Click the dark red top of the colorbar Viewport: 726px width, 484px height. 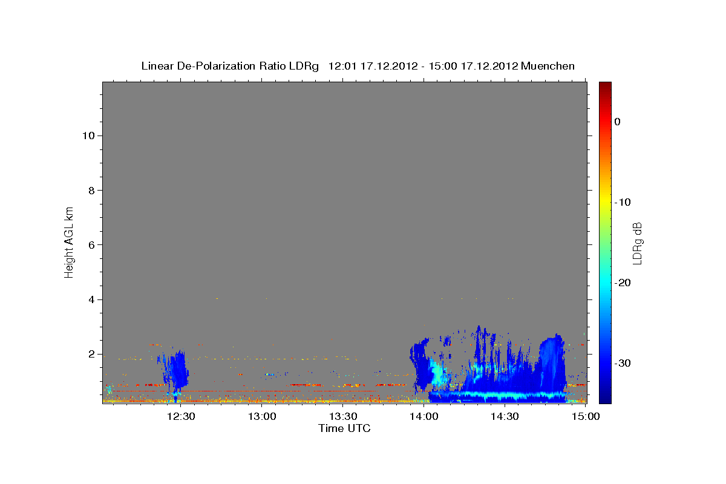point(605,88)
